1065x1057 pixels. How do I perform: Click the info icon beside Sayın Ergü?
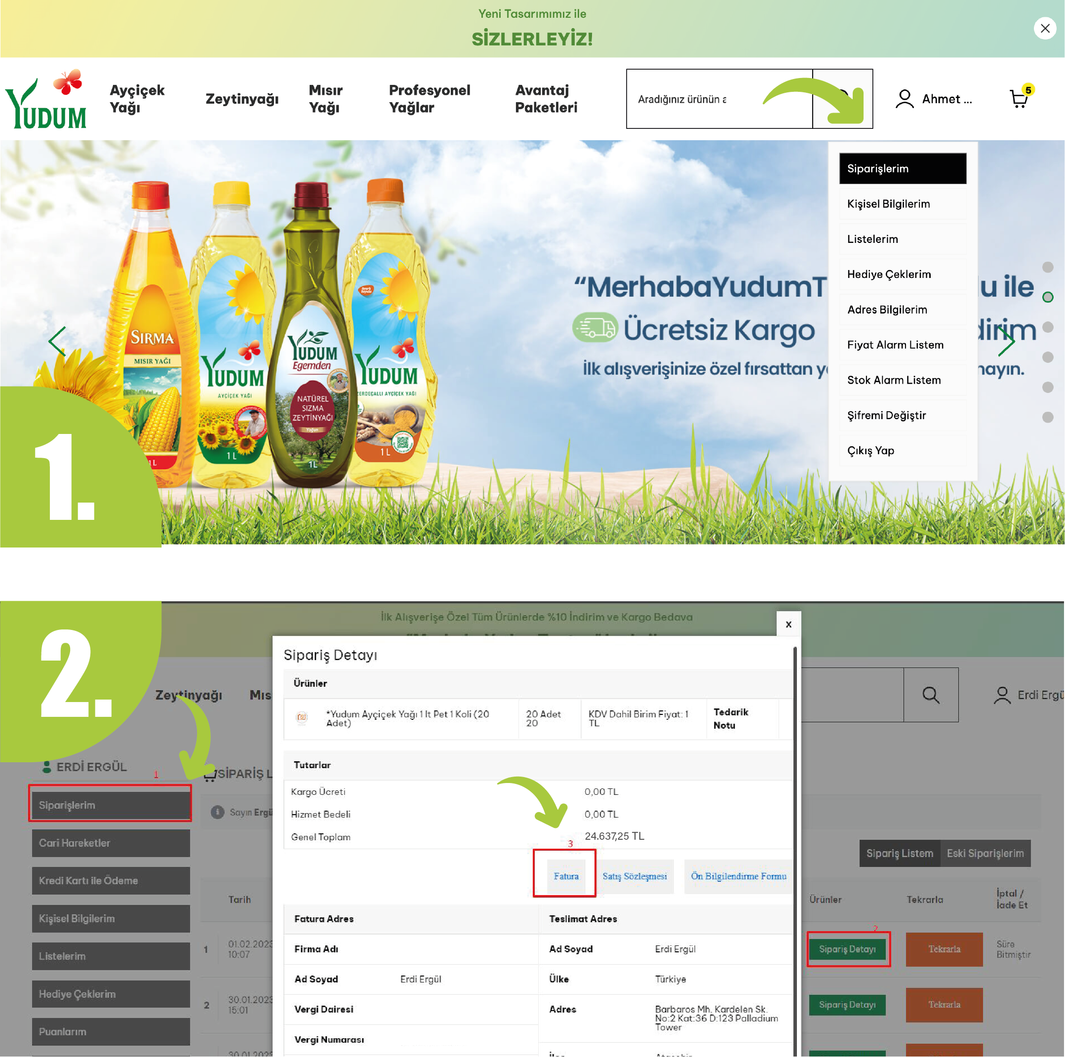[x=218, y=812]
